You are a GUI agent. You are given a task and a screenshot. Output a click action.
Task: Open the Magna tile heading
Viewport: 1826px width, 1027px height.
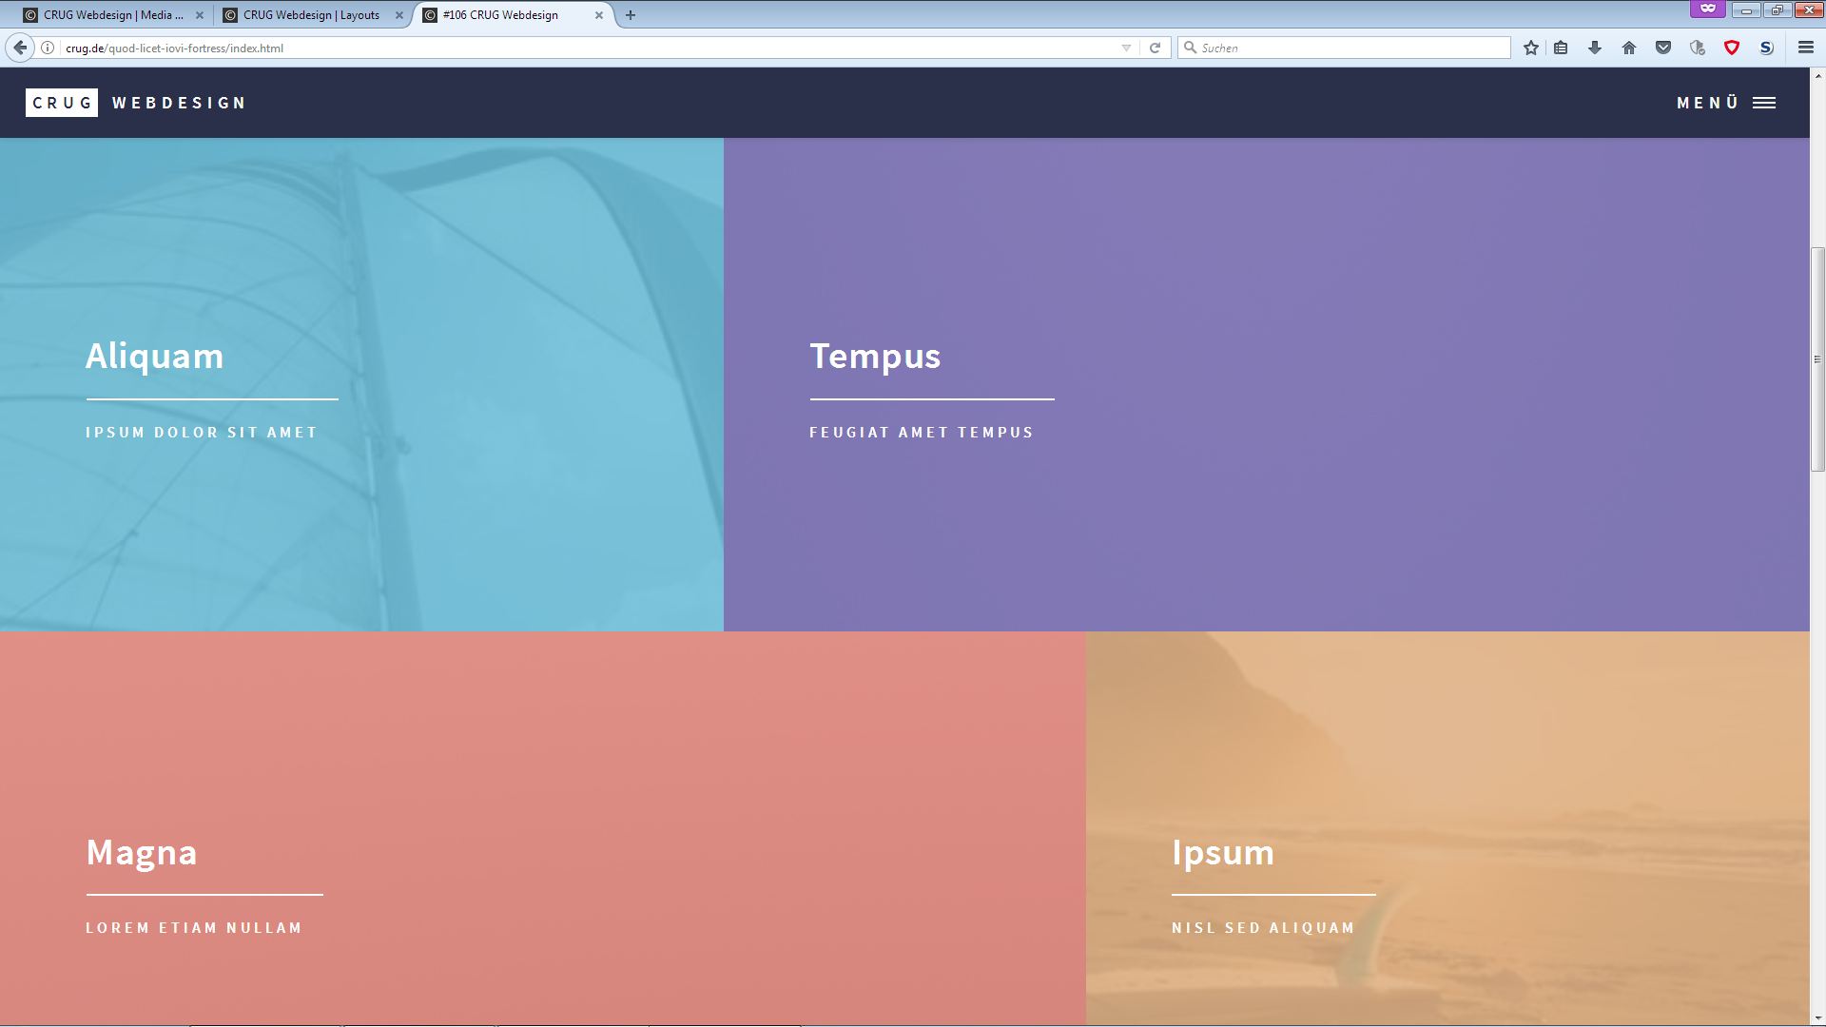[142, 852]
